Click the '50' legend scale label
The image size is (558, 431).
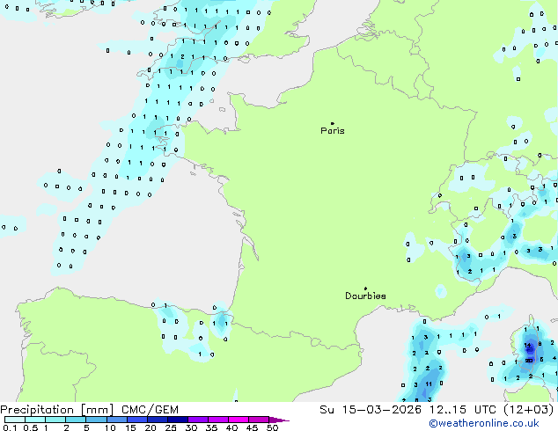pyautogui.click(x=272, y=427)
